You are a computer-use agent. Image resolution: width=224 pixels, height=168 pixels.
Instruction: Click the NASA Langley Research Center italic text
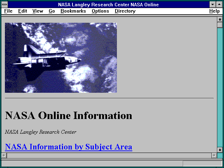pyautogui.click(x=41, y=132)
